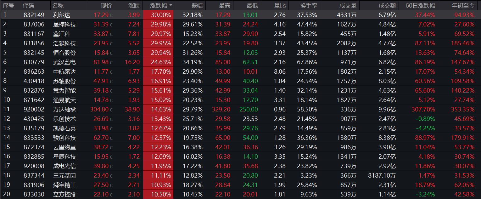
Task: Select the stock name 苏轴股份
Action: tap(64, 81)
